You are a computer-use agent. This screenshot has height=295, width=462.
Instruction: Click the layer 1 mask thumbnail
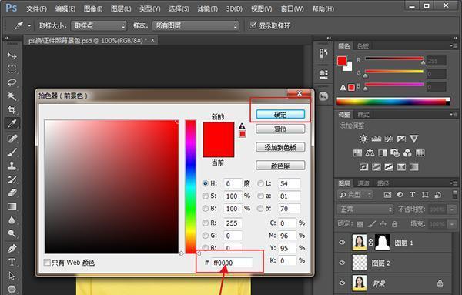tap(383, 243)
